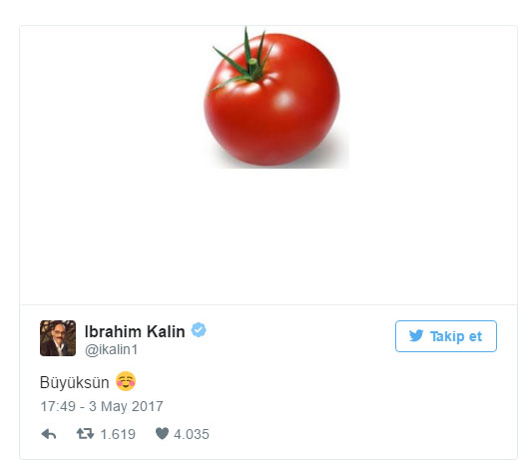Click the white media area below the tomato
520x460 pixels.
(x=268, y=236)
